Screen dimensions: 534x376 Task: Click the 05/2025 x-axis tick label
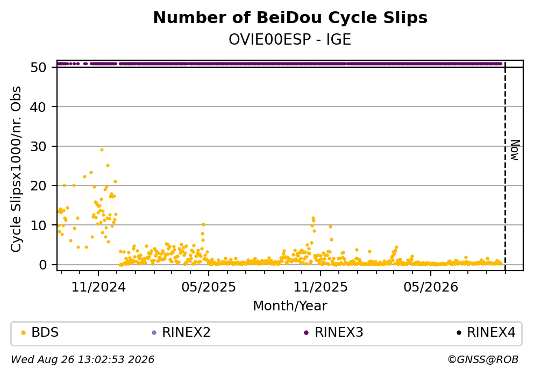(x=209, y=287)
